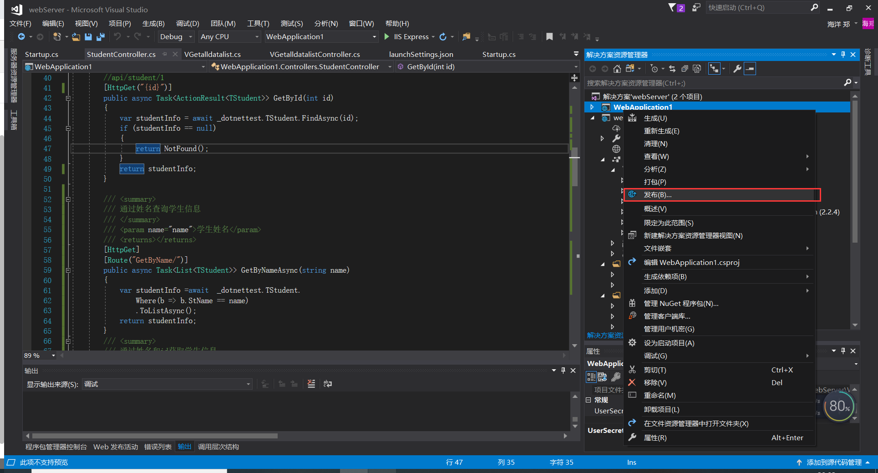Click the Home icon in Solution Explorer
Screen dimensions: 878x473
(x=617, y=69)
